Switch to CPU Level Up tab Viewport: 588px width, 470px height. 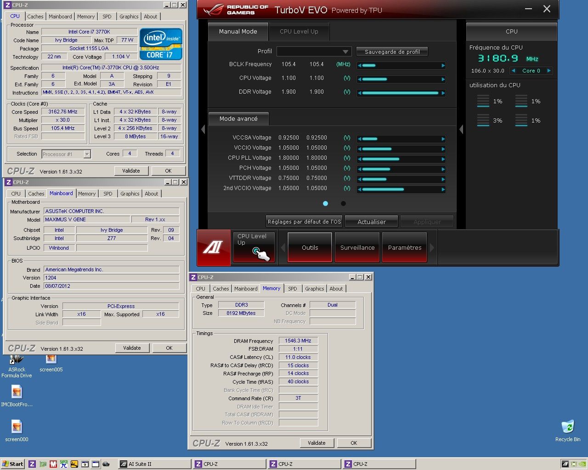click(299, 32)
